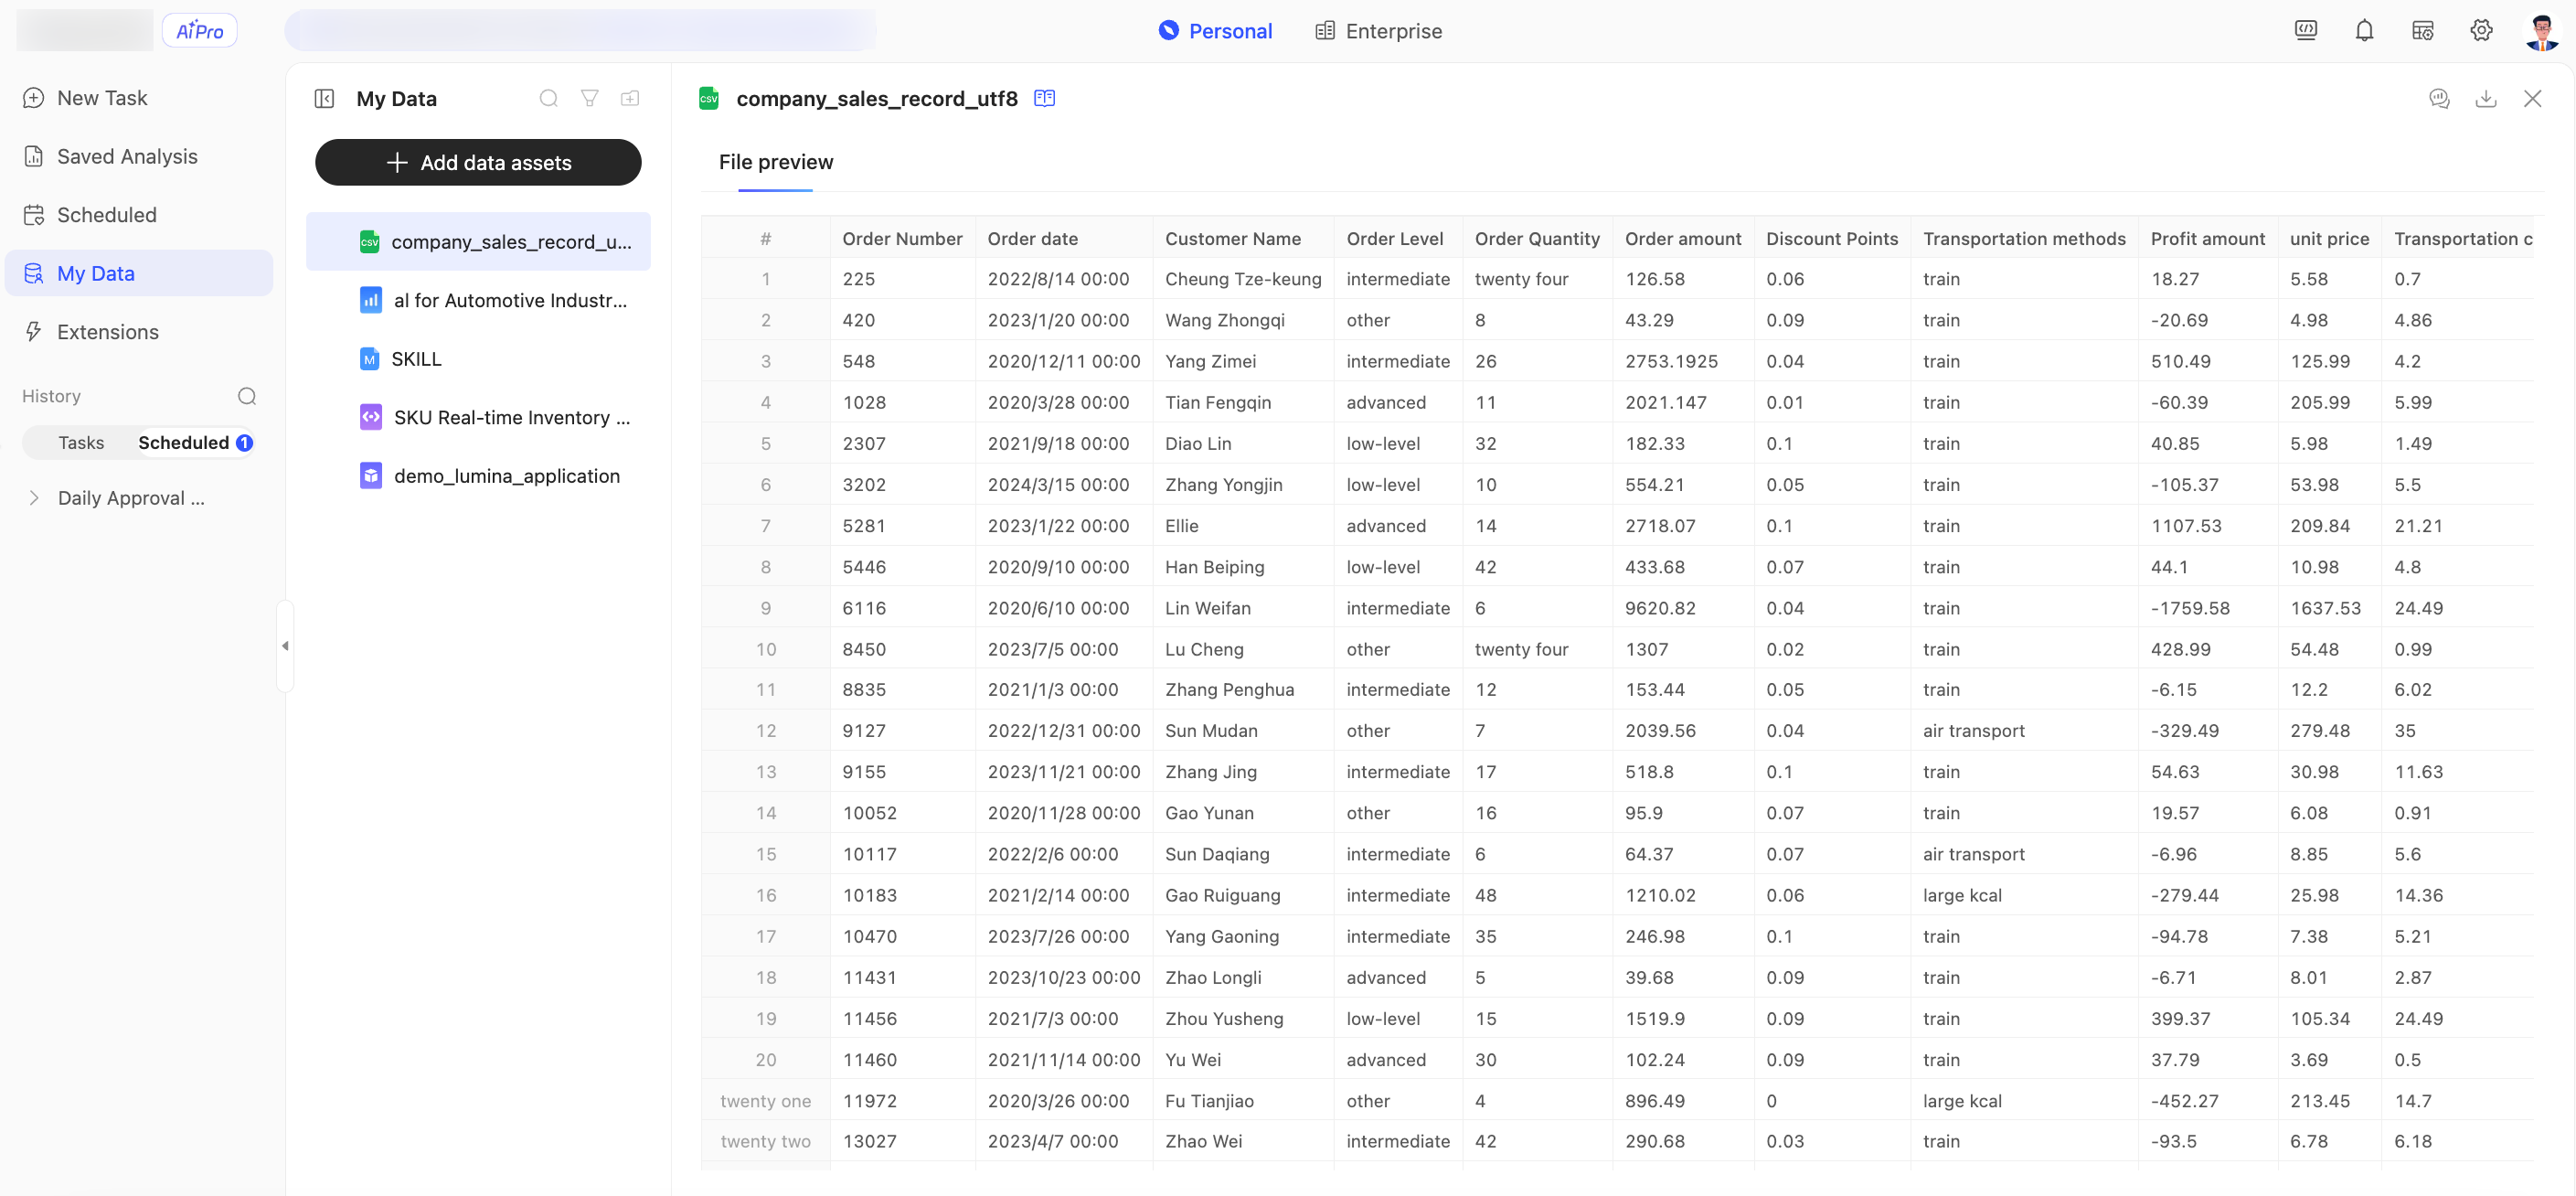Screen dimensions: 2576x1196
Task: Start a New Task
Action: click(139, 98)
